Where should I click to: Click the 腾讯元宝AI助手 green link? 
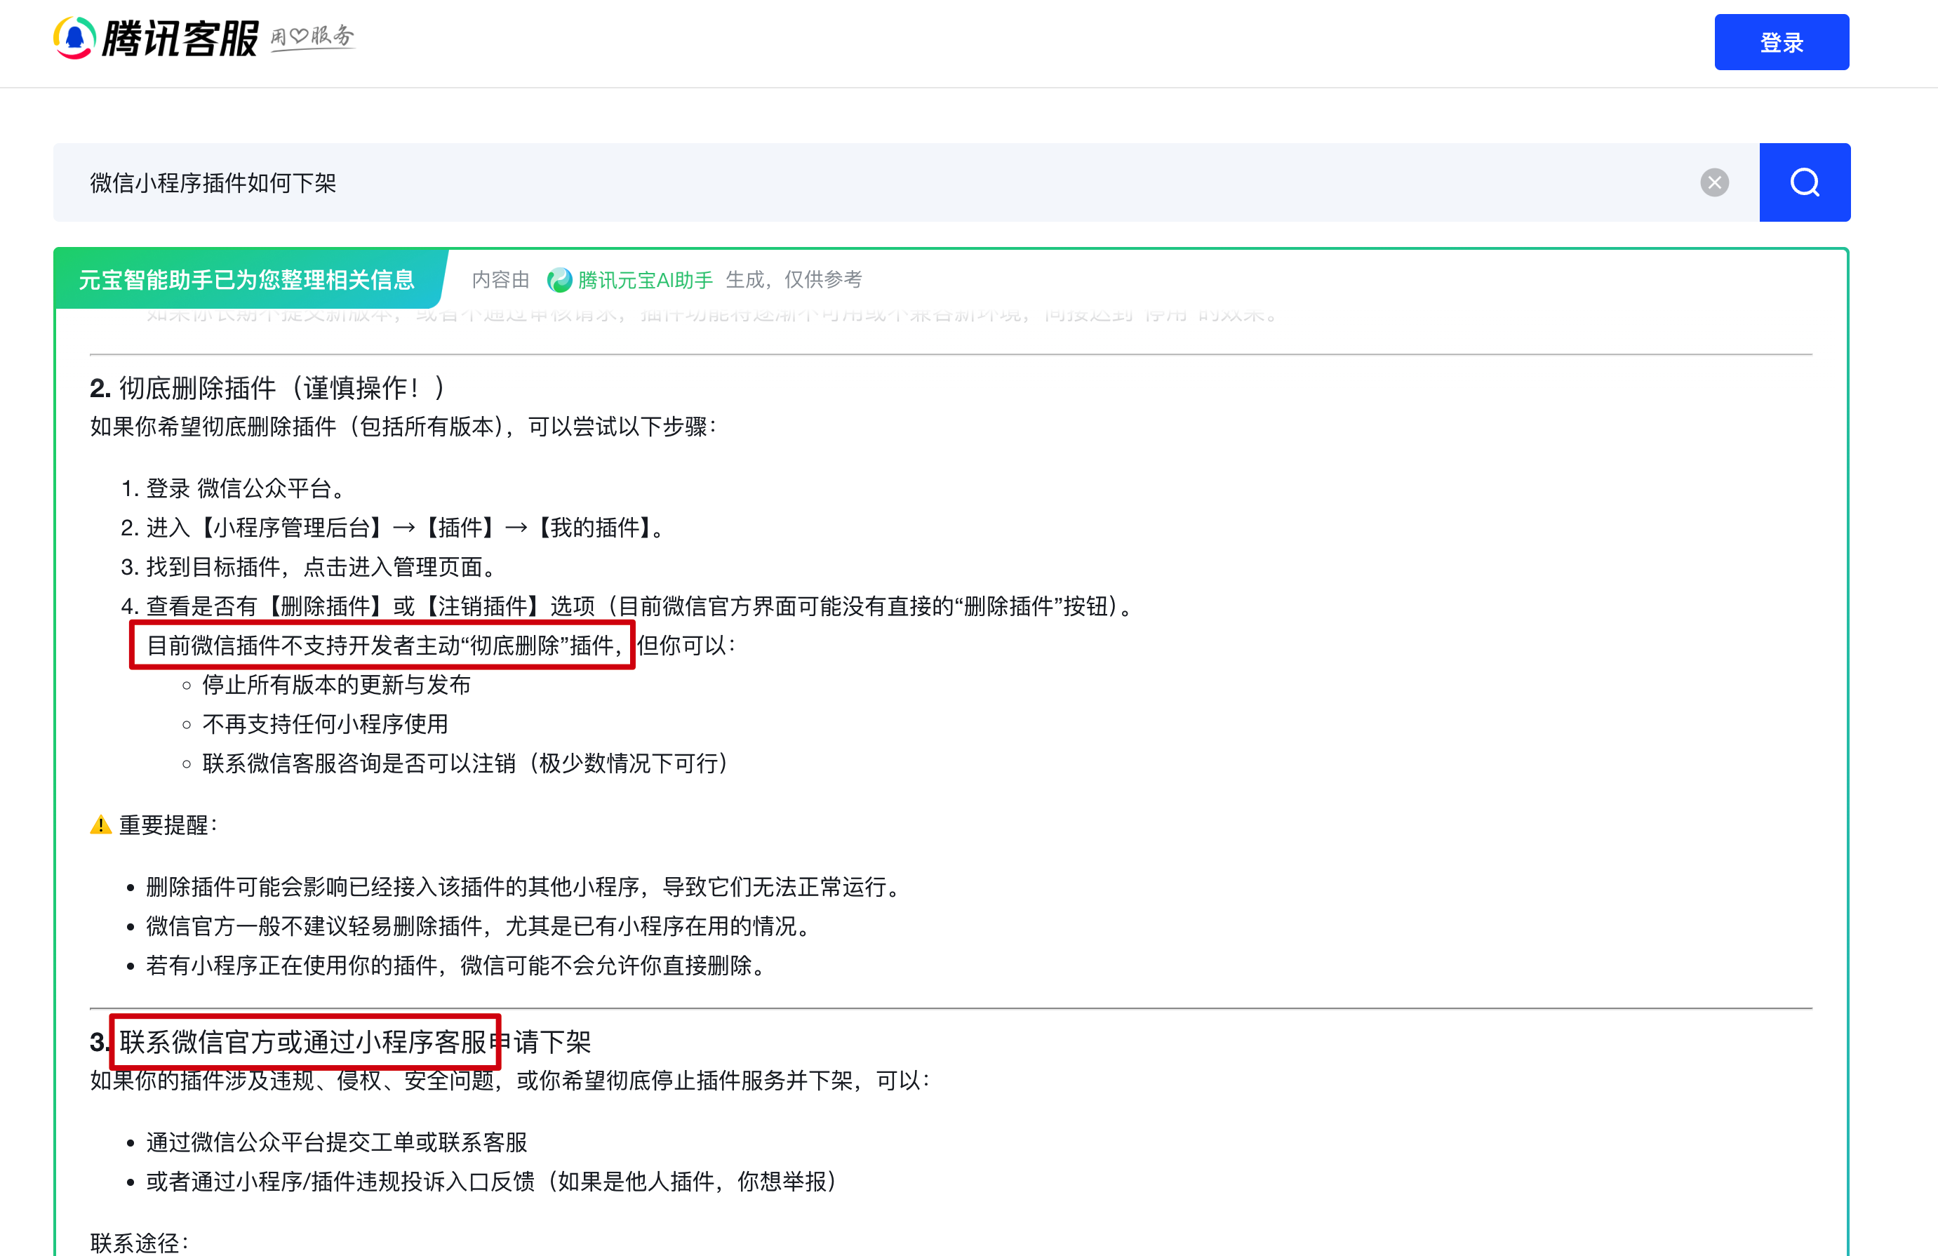click(x=645, y=280)
